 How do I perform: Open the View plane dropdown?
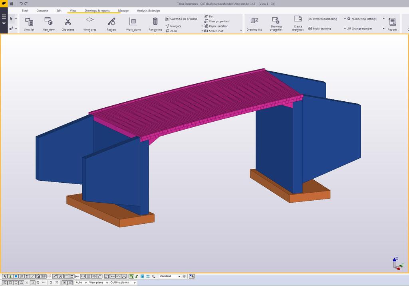point(98,283)
